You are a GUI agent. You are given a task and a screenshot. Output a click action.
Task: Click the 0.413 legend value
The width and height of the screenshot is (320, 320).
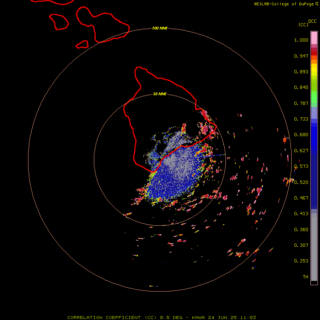click(301, 214)
